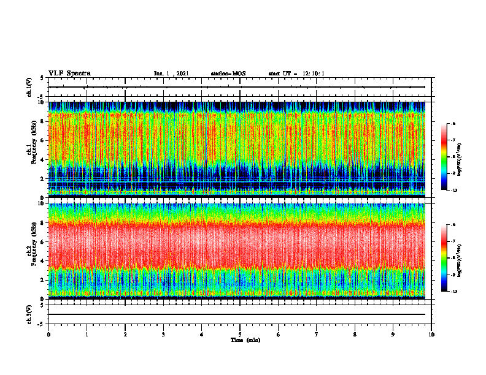486x375 pixels.
Task: Click time axis tick label '5'
Action: [x=240, y=335]
